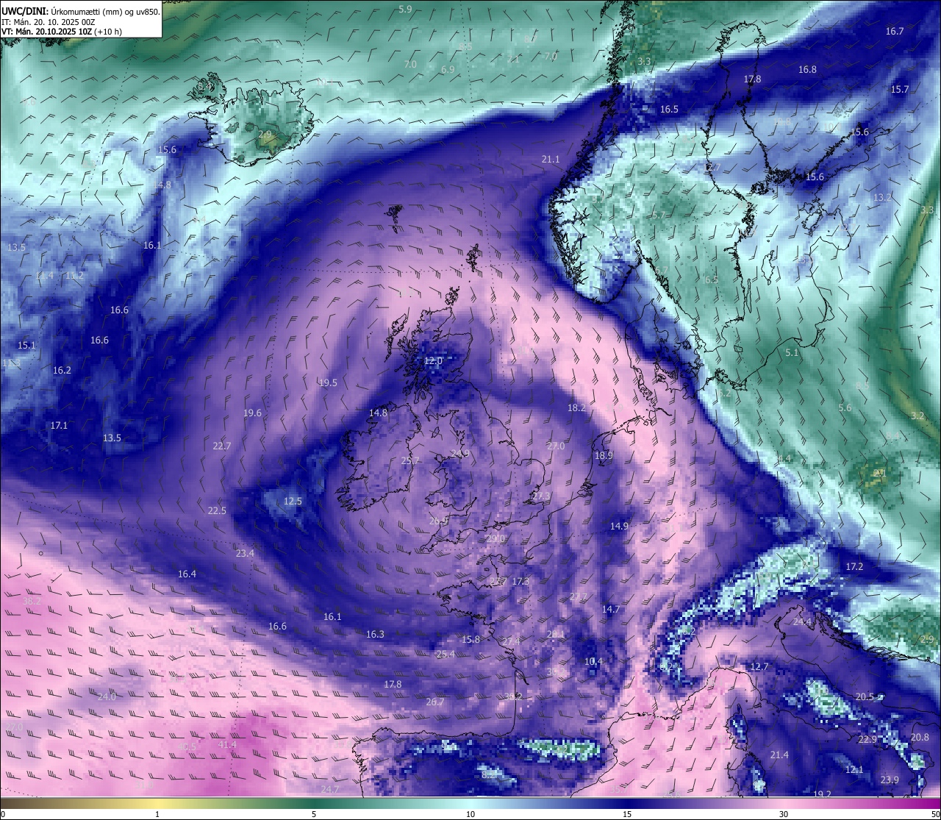Click the 5.6 value label
The image size is (941, 820).
pyautogui.click(x=845, y=407)
